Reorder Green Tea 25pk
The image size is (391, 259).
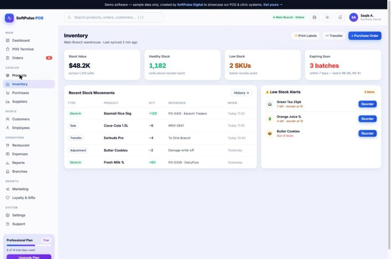click(367, 104)
